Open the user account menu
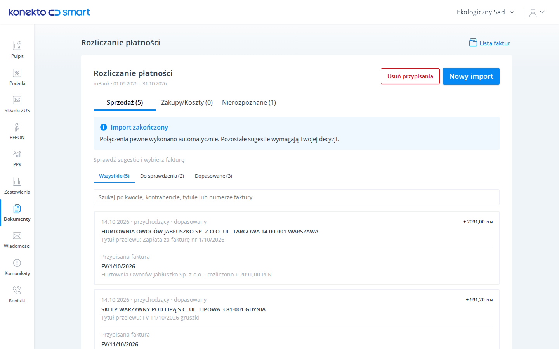The image size is (559, 349). [x=537, y=12]
